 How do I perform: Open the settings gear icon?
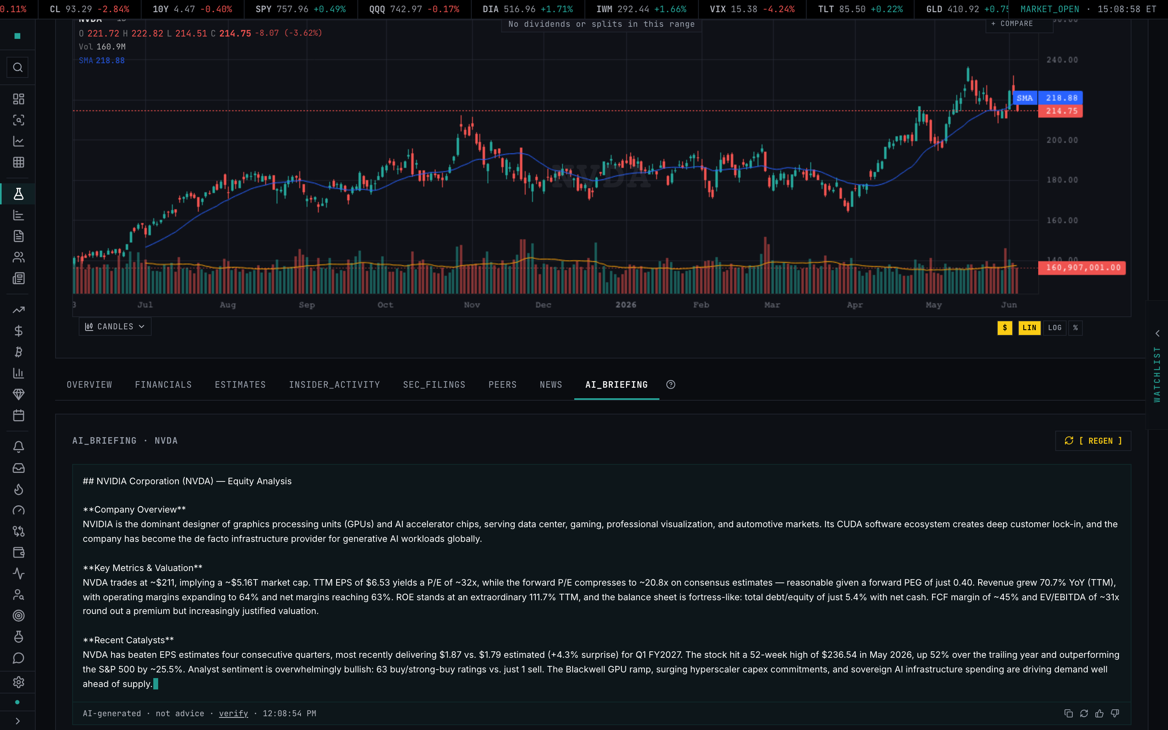pyautogui.click(x=18, y=682)
